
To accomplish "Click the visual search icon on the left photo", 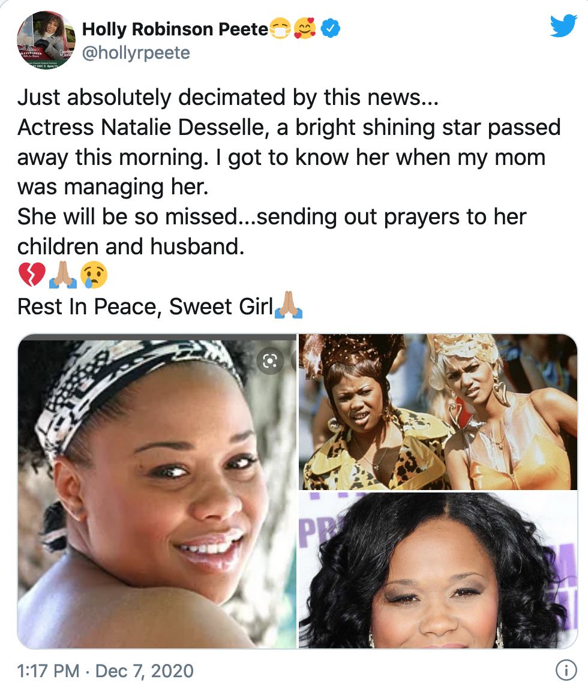I will [270, 361].
